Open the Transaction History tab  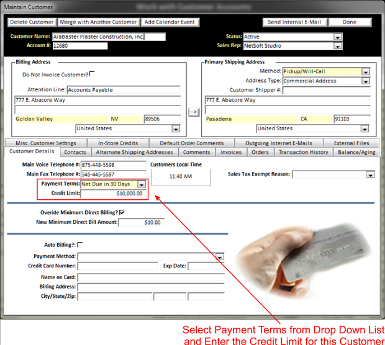[303, 152]
